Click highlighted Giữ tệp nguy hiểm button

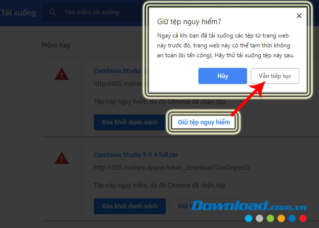tap(204, 122)
